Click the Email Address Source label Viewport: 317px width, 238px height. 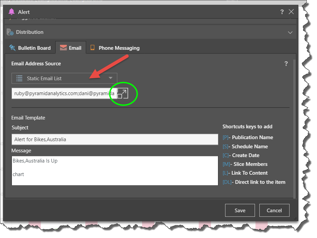click(x=36, y=64)
